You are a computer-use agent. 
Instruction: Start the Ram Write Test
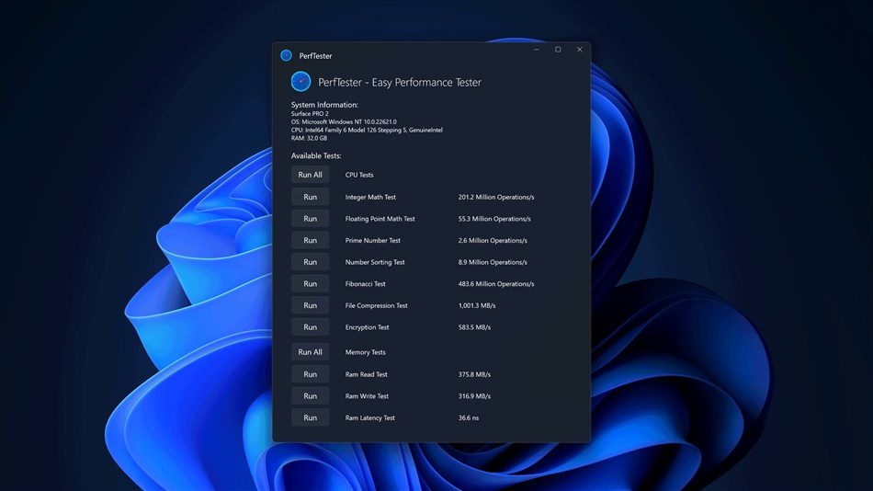coord(310,395)
